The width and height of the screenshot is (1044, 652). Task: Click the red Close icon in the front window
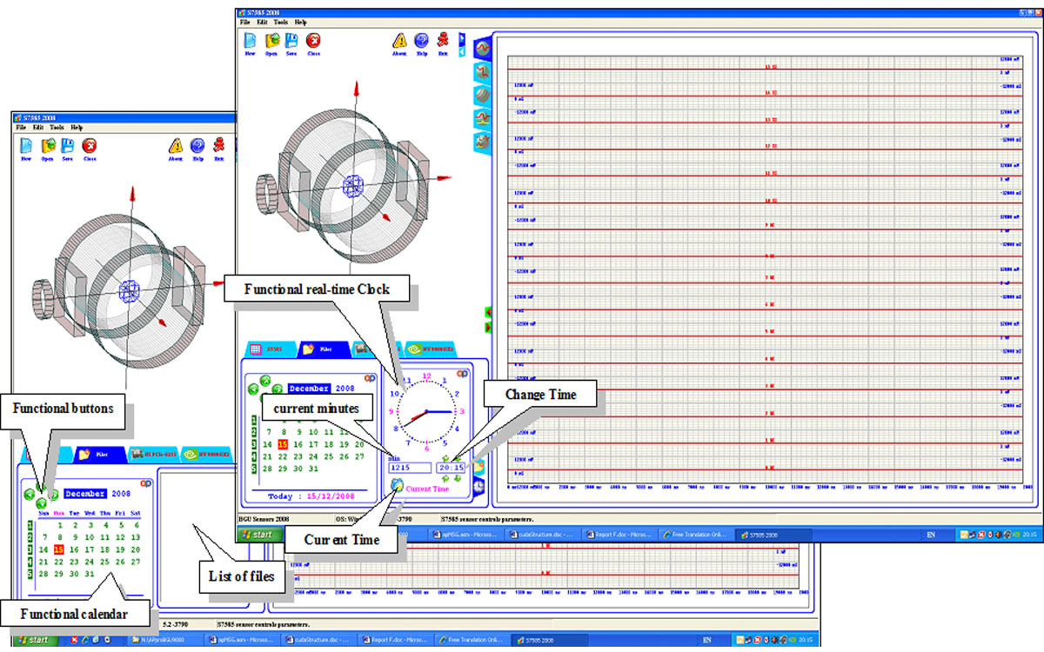click(313, 40)
